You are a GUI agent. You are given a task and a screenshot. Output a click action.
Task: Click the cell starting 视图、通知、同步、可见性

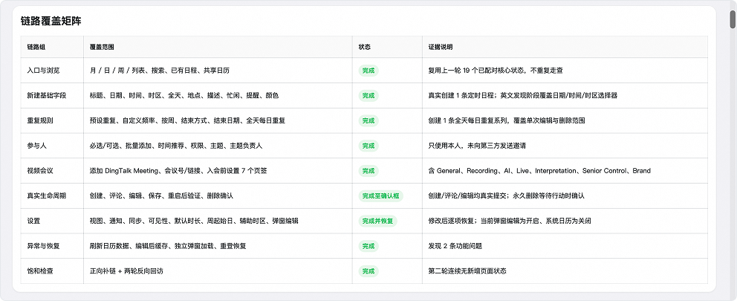[x=194, y=221]
